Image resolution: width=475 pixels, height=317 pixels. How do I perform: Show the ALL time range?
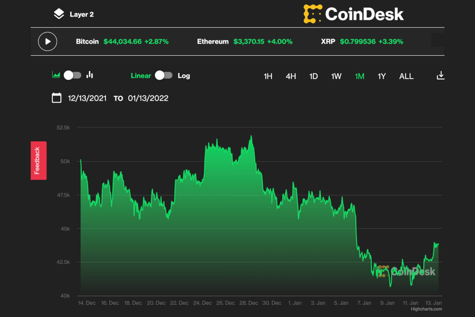tap(406, 76)
